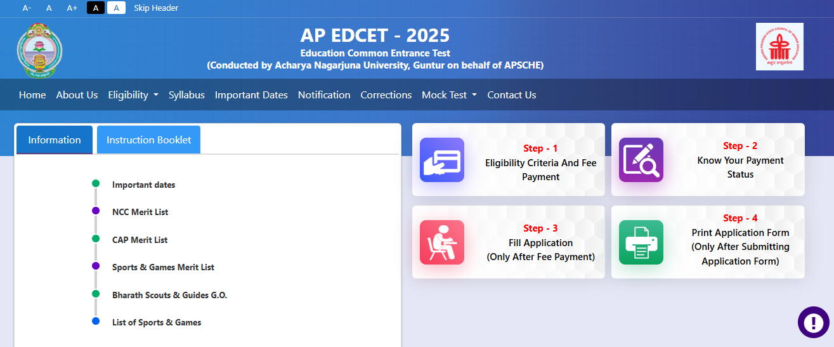Screen dimensions: 834x347
Task: Open List of Sports & Games
Action: (157, 322)
